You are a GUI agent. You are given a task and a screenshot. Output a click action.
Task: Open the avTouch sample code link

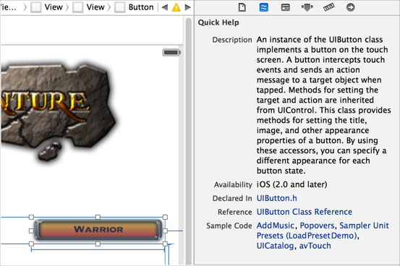315,246
